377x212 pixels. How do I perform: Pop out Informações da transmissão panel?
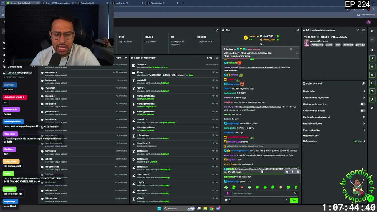click(x=363, y=30)
